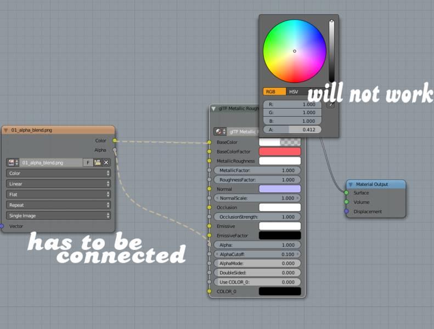Click the BaseColorFactor input socket
The height and width of the screenshot is (329, 434).
click(209, 152)
